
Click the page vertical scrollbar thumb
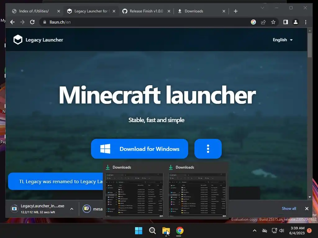pyautogui.click(x=310, y=45)
